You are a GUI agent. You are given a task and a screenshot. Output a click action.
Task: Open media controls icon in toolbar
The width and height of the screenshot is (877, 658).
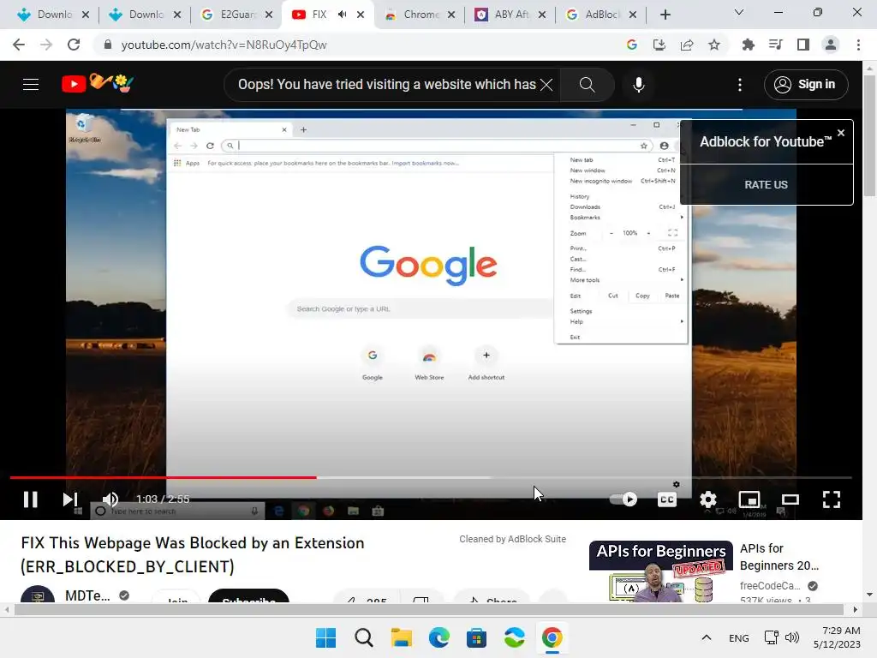click(775, 45)
